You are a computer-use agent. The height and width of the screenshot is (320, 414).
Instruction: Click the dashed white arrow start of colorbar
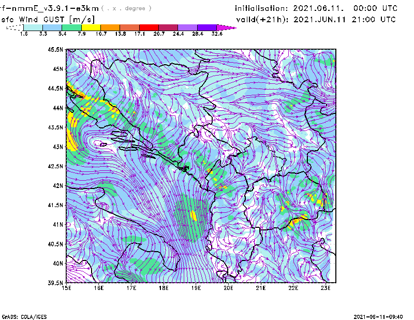click(x=14, y=27)
